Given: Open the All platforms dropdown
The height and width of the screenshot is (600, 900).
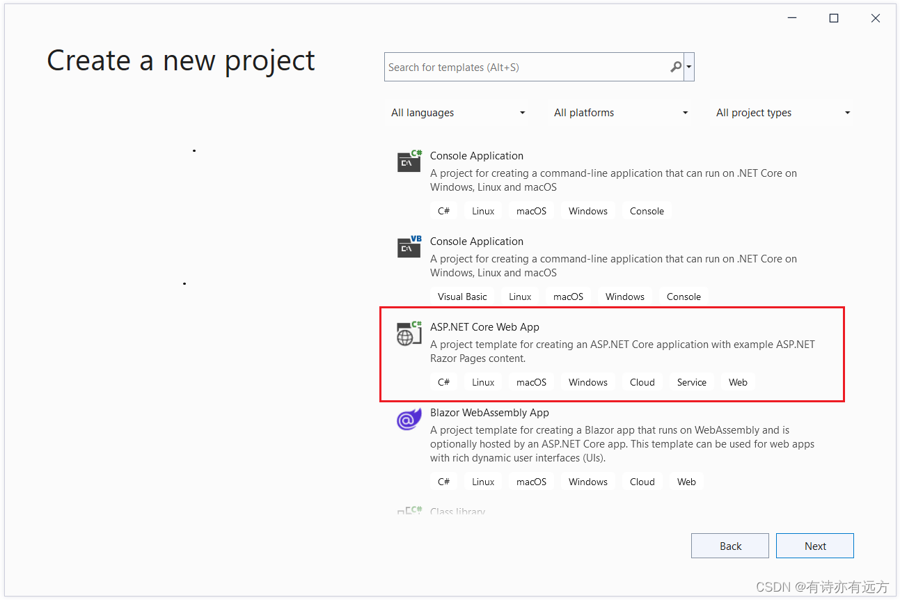Looking at the screenshot, I should (621, 113).
